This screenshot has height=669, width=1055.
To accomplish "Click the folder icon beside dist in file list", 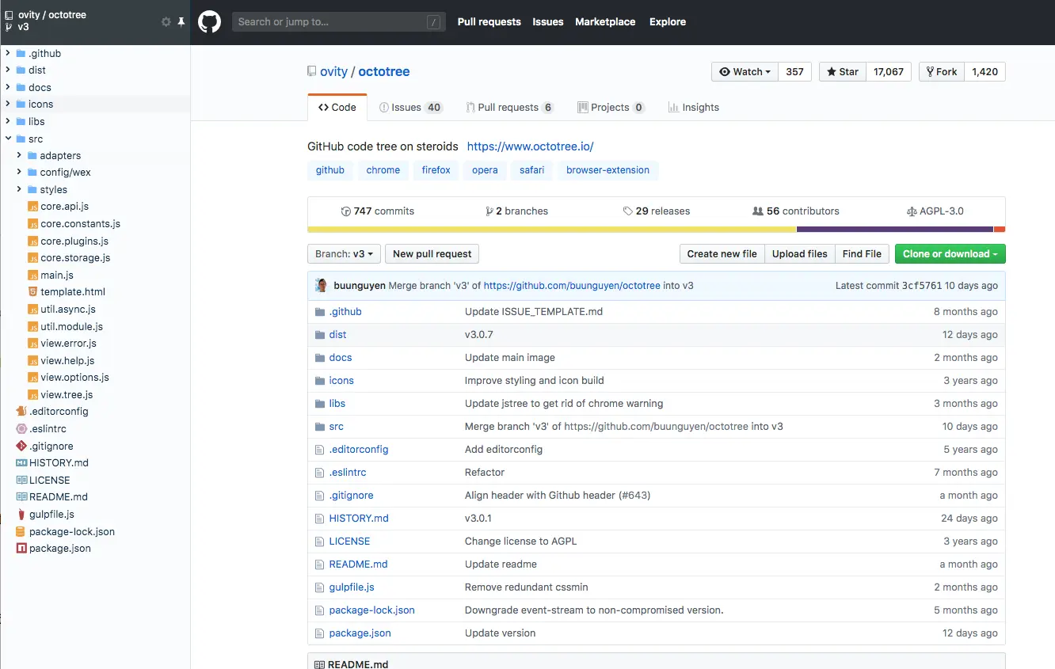I will (x=321, y=335).
